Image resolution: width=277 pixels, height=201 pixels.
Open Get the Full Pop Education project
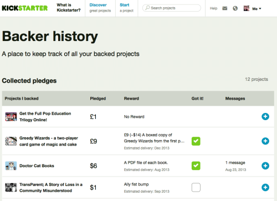tap(45, 117)
